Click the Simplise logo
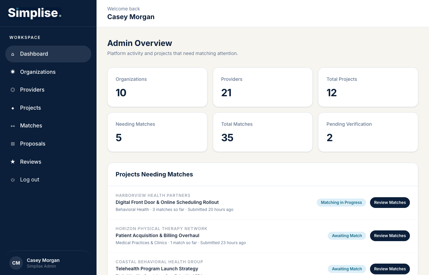This screenshot has width=429, height=275. click(35, 13)
